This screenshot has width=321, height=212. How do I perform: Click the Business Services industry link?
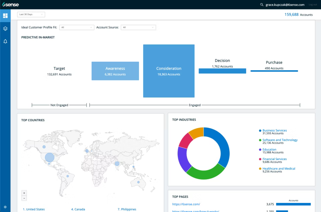[x=275, y=130]
